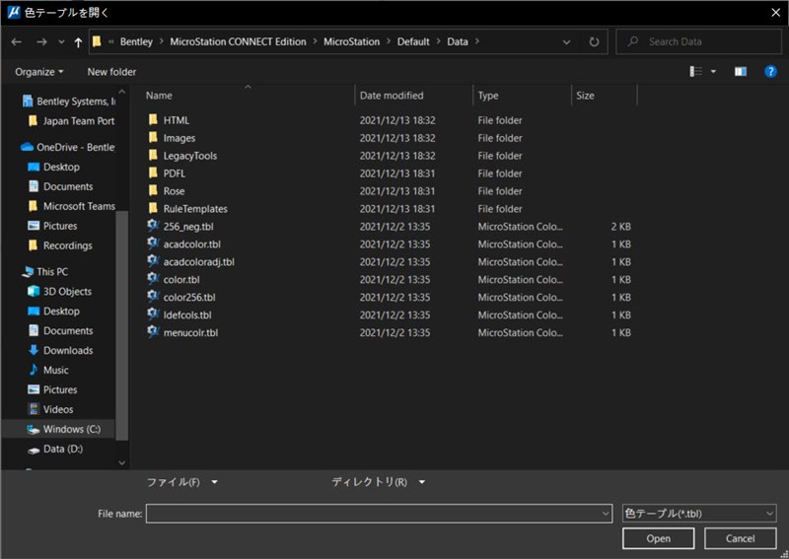Open the 色テーブル(*.tbl) file type filter
This screenshot has width=789, height=559.
[699, 514]
